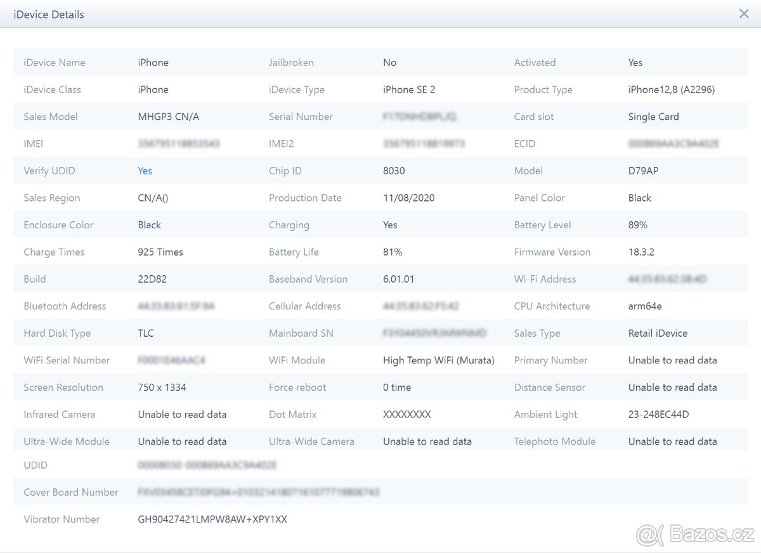Click the iDevice Details window title
The image size is (761, 553).
click(49, 14)
